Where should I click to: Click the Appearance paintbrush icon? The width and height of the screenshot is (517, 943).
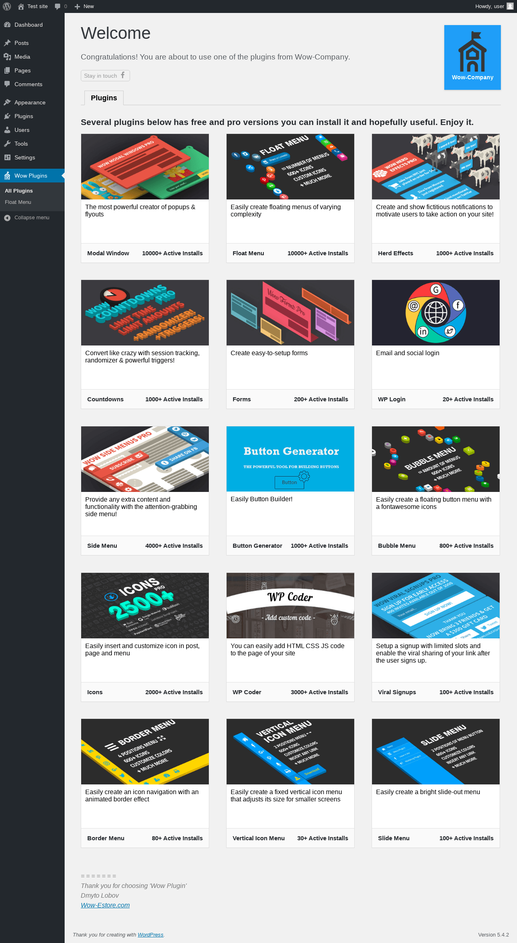[x=7, y=102]
